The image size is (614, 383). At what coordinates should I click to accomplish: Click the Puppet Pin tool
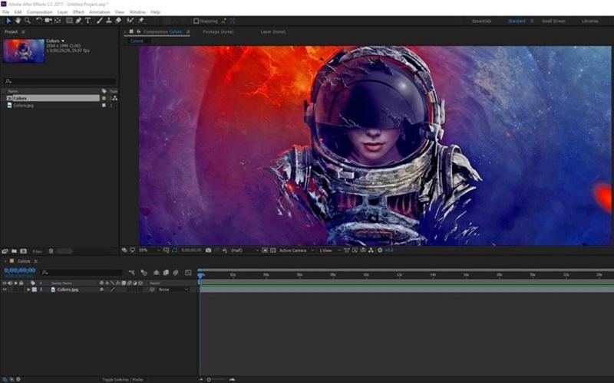[x=140, y=21]
